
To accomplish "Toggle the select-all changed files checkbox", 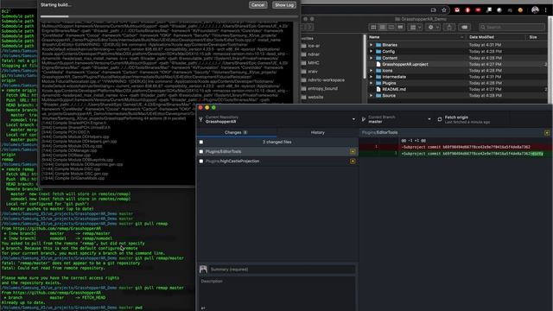I will [201, 142].
